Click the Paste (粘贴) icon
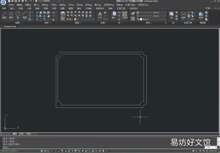Screen dimensions: 220x153 coord(201,15)
